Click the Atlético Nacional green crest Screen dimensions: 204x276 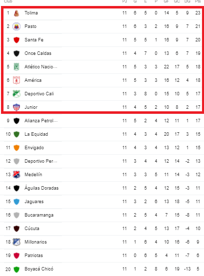[x=16, y=67]
